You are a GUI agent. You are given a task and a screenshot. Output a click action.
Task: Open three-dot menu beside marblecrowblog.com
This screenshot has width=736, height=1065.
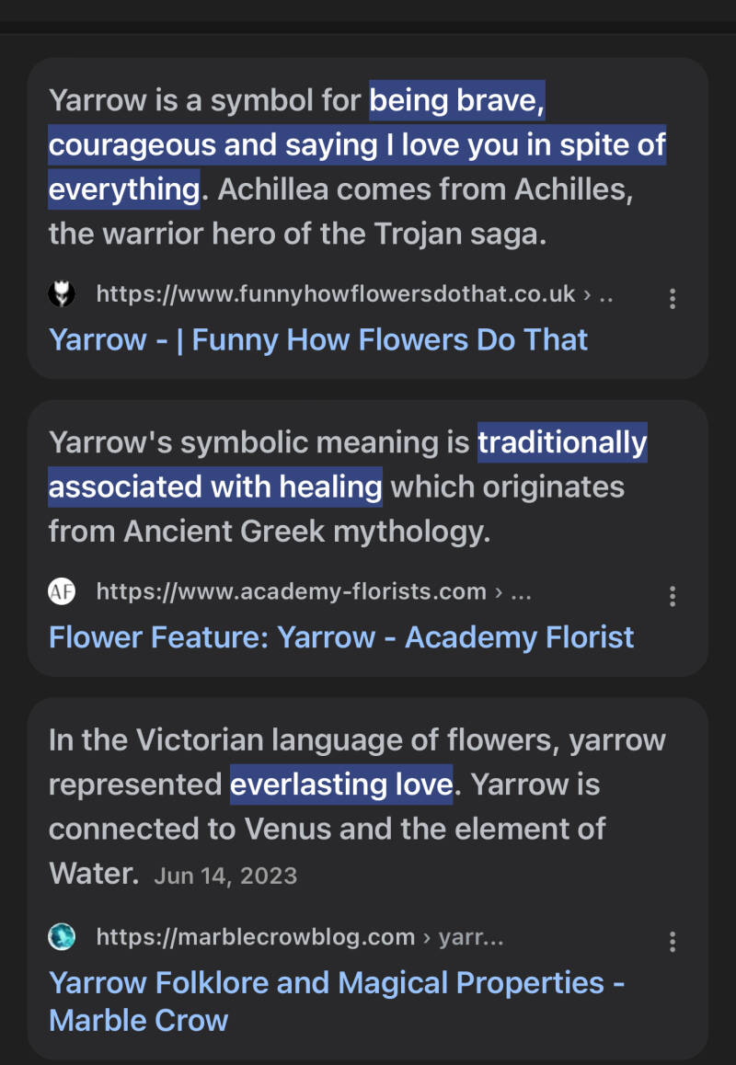pos(673,942)
